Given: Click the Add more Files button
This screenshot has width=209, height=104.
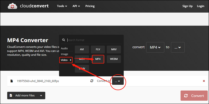Looking at the screenshot, I should pos(26,95).
